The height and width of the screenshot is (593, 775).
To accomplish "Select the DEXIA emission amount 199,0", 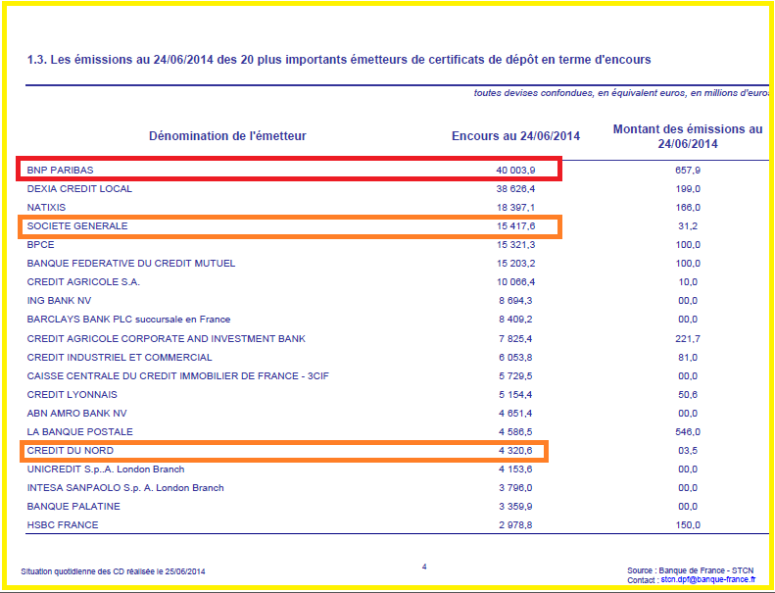I will tap(688, 189).
